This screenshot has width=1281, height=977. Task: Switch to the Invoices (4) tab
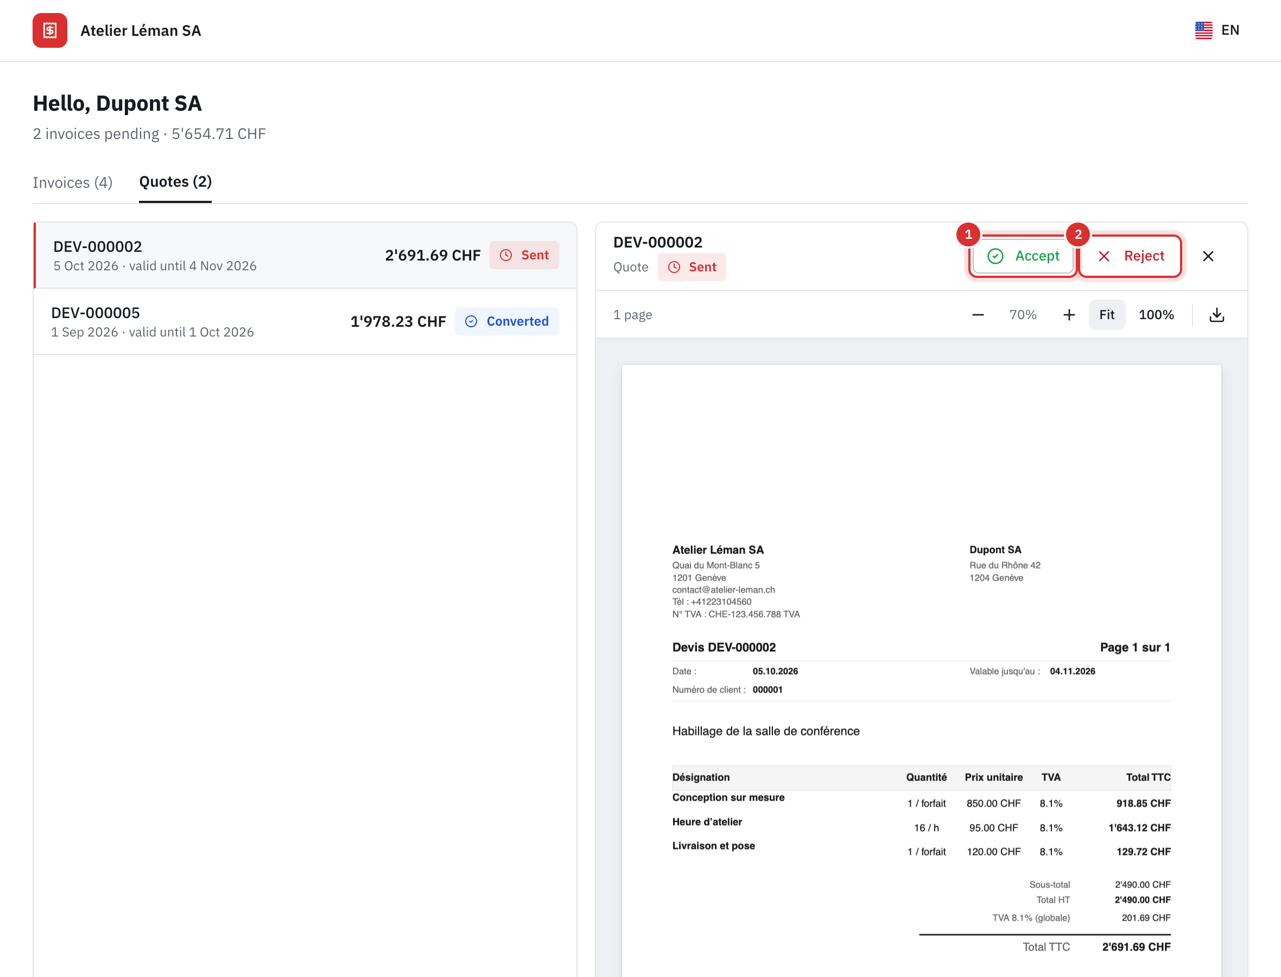[73, 182]
